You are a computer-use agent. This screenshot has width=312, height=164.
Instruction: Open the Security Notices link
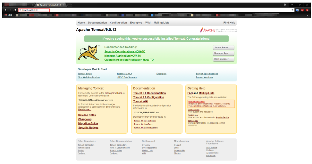click(x=88, y=128)
